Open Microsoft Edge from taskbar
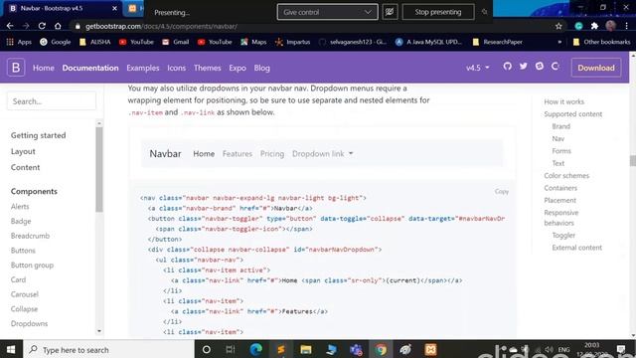The width and height of the screenshot is (636, 358). pos(255,349)
